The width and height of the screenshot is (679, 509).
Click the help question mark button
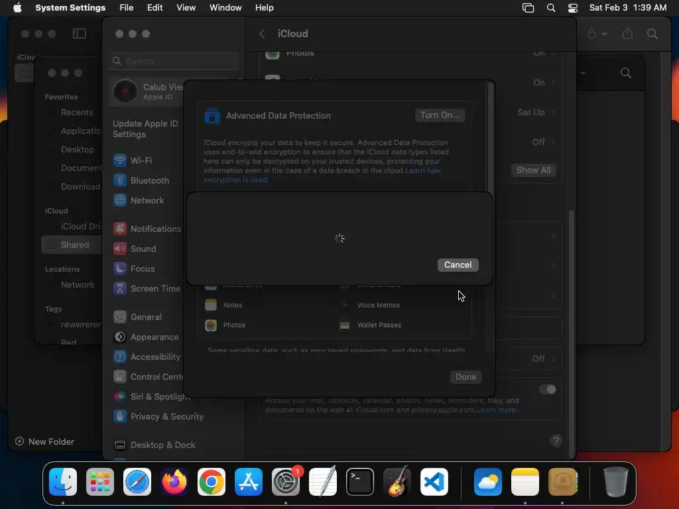pyautogui.click(x=556, y=441)
